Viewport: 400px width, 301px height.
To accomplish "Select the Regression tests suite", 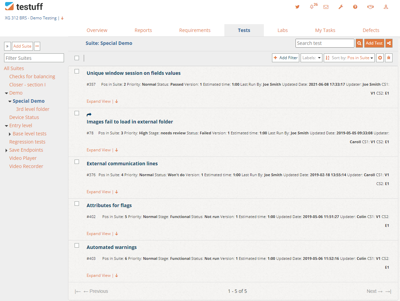I will tap(27, 142).
